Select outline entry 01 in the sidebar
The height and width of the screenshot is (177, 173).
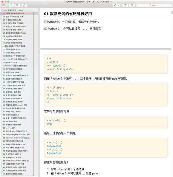(13, 13)
